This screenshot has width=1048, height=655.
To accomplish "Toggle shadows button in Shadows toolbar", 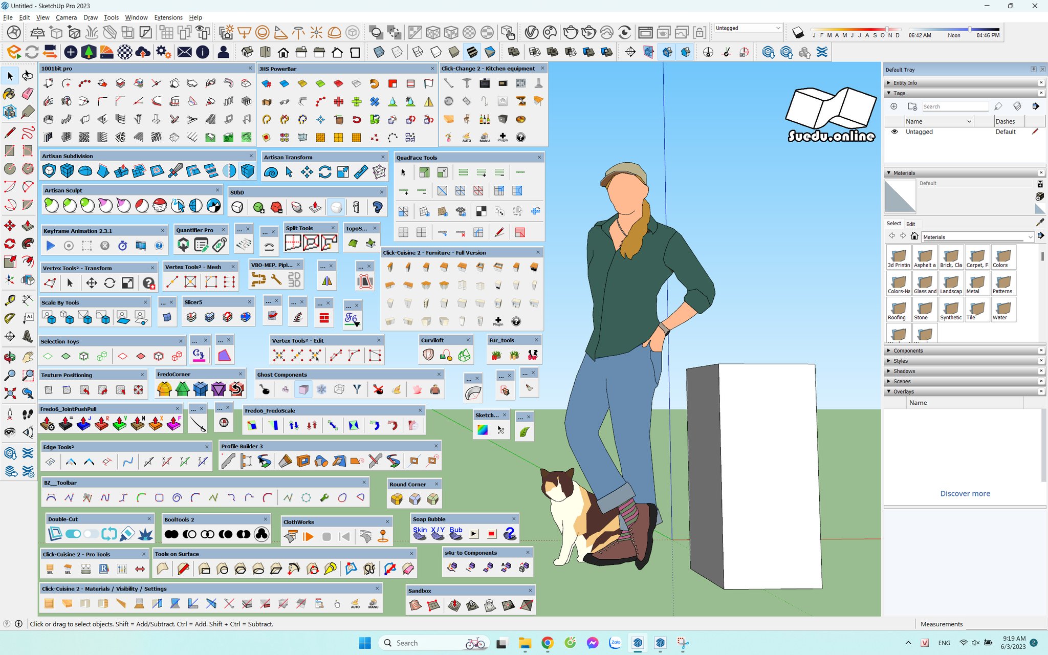I will 798,33.
